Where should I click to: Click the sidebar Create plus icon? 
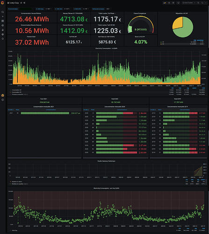pyautogui.click(x=3, y=16)
